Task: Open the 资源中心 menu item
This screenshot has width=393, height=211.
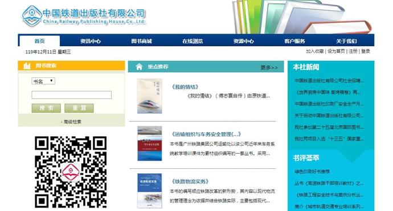Action: pyautogui.click(x=244, y=41)
